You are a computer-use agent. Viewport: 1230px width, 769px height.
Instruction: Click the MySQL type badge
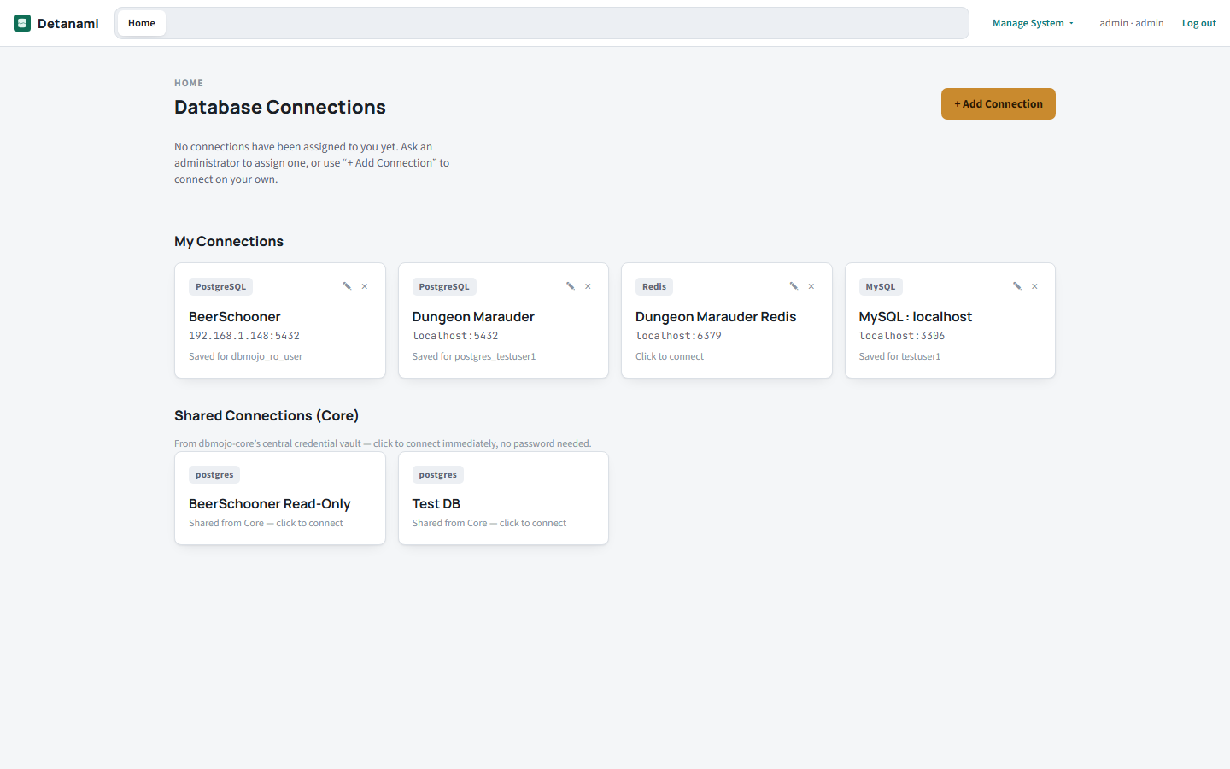(881, 287)
